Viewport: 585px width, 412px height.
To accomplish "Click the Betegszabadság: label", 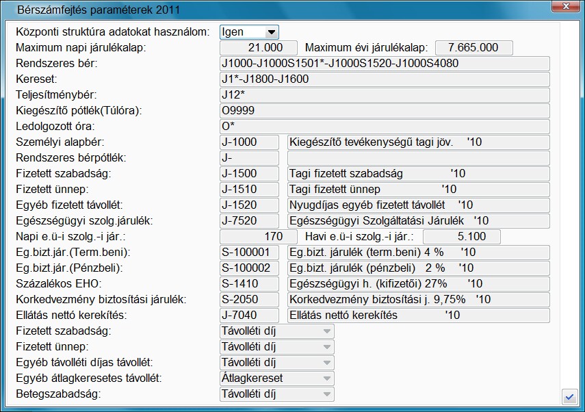I will tap(58, 394).
